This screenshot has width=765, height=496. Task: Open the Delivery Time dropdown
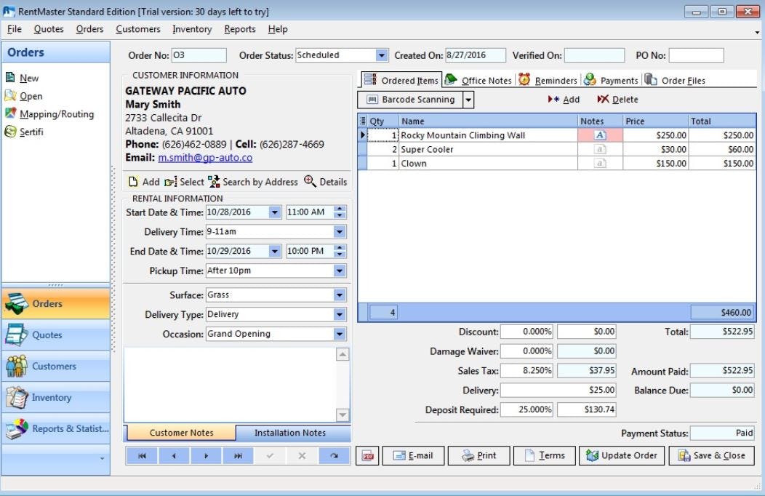click(340, 232)
